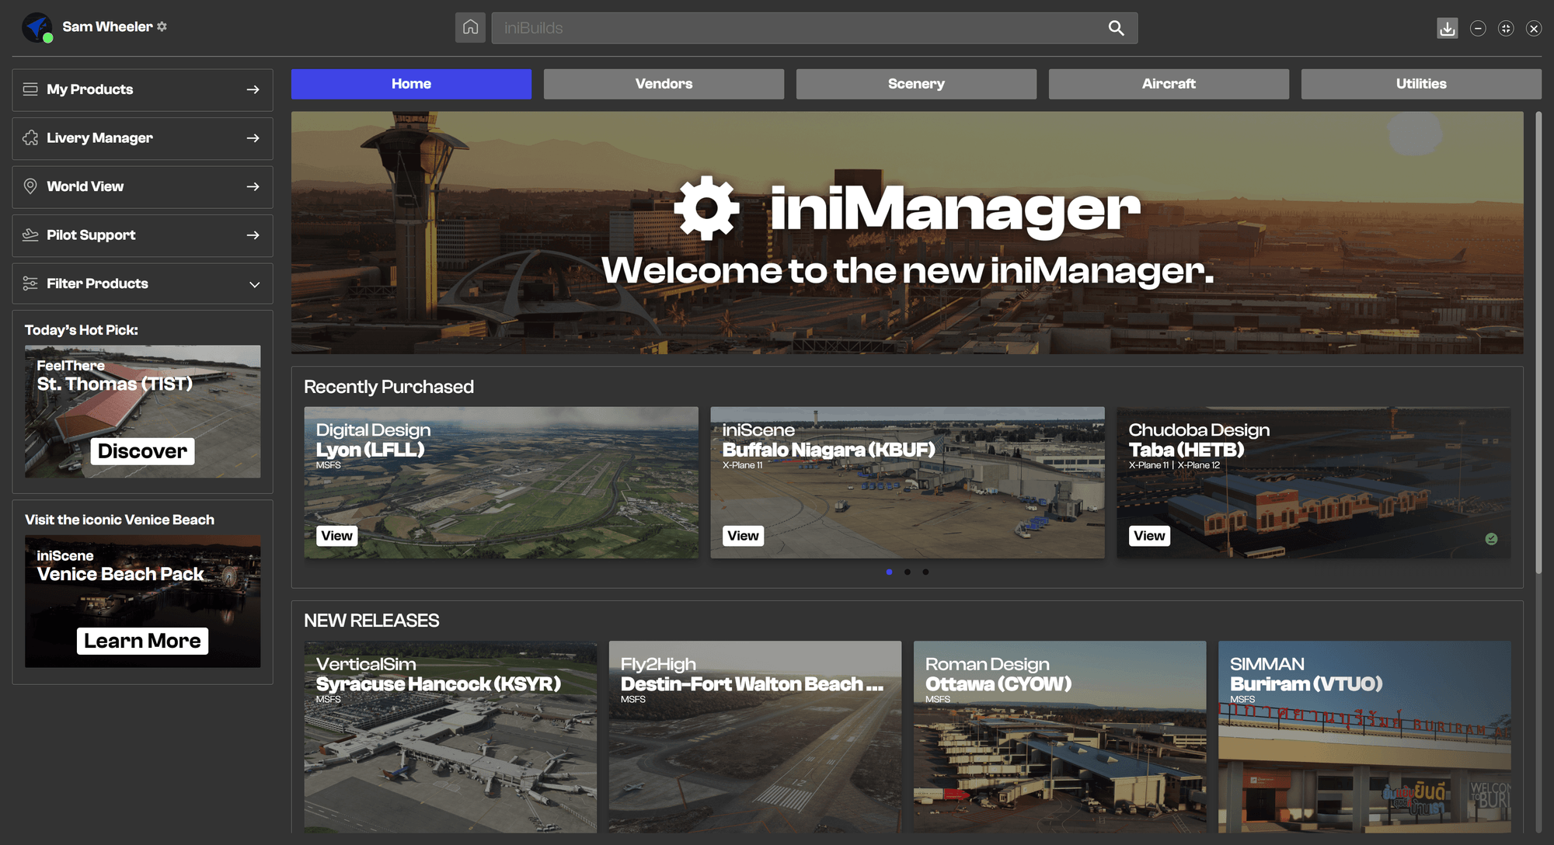
Task: Open the download manager icon top right
Action: (x=1447, y=28)
